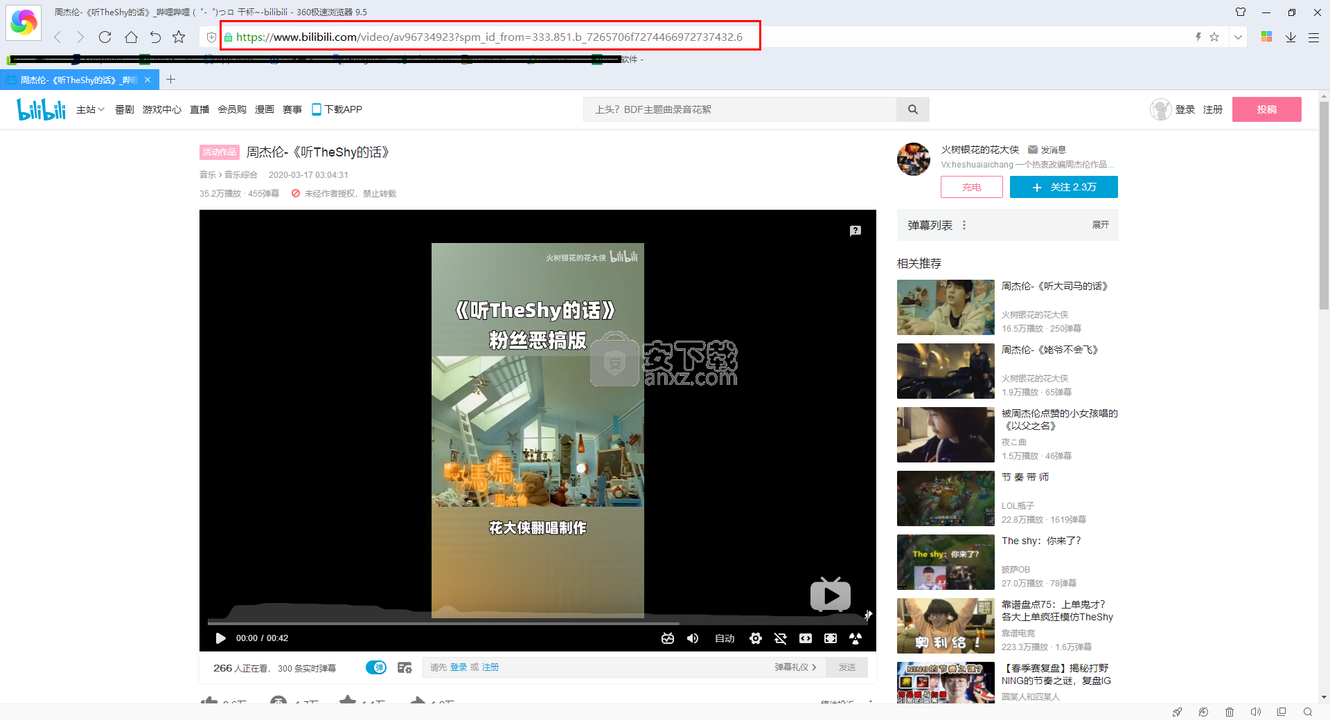
Task: Click the 充电 button
Action: point(972,187)
